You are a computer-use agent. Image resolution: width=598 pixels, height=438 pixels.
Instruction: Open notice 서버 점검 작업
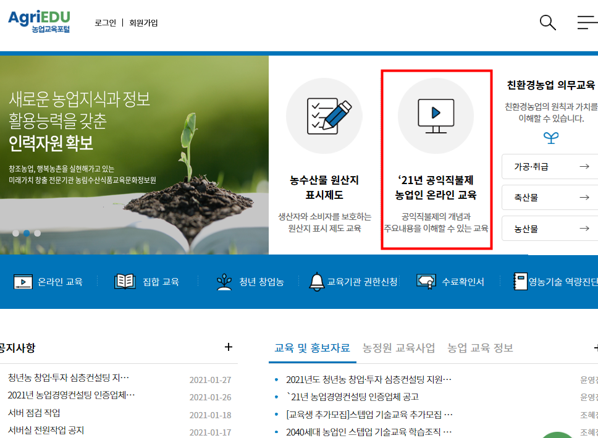point(34,413)
